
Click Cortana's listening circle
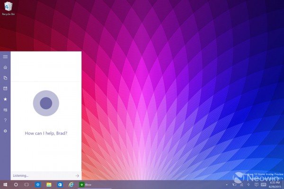tap(46, 103)
